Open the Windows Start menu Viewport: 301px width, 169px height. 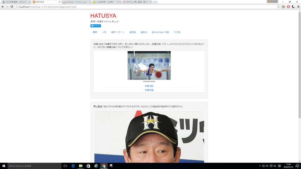4,166
